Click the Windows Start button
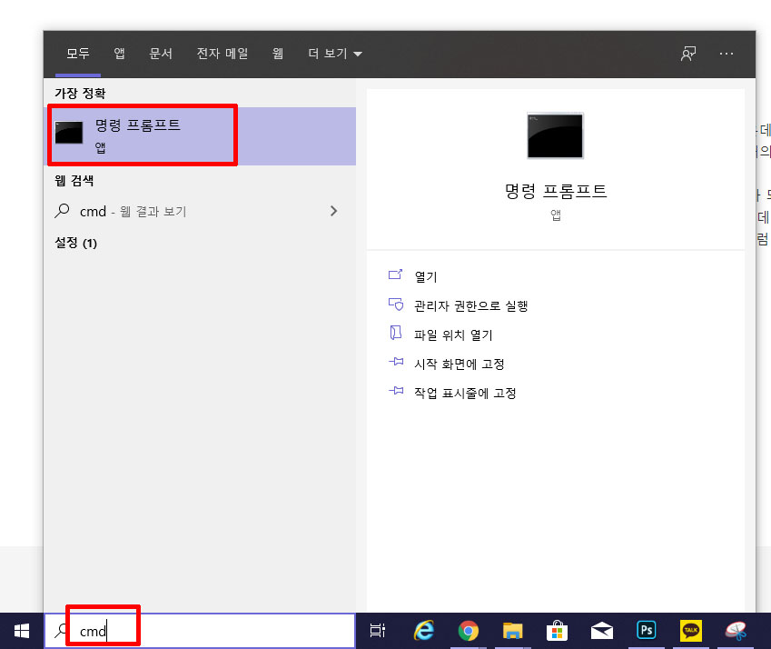This screenshot has height=649, width=771. tap(22, 631)
